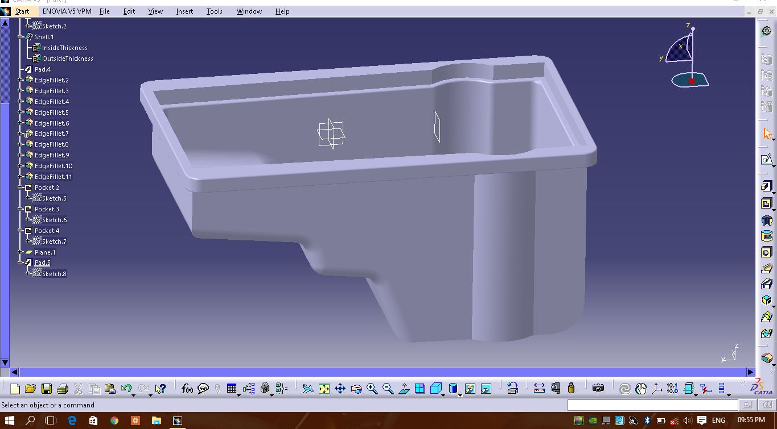
Task: Click the horizontal scrollbar right arrow
Action: pos(750,373)
